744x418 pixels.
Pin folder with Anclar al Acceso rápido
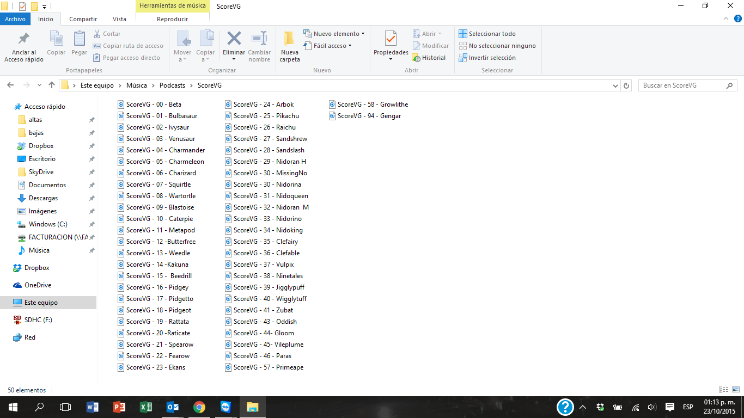pyautogui.click(x=23, y=45)
